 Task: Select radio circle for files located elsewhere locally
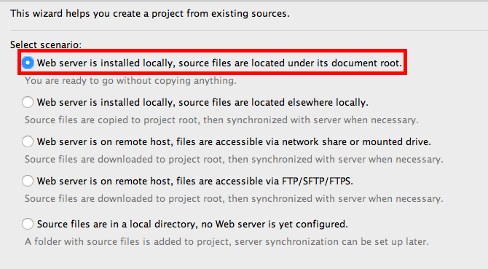click(28, 102)
